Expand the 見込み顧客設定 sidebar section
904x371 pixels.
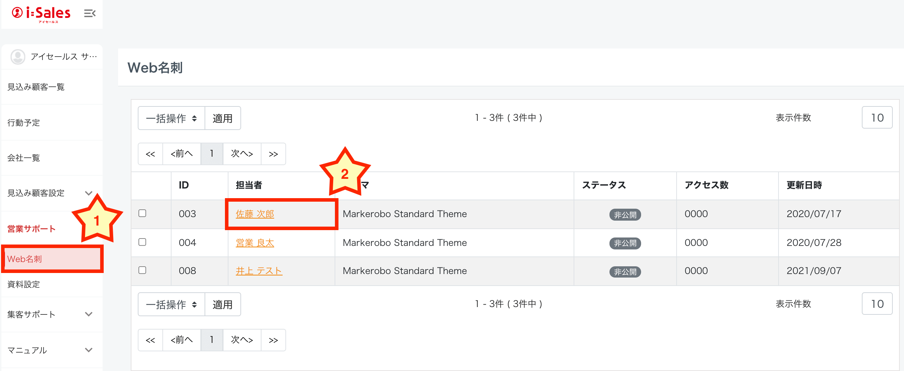click(x=89, y=193)
